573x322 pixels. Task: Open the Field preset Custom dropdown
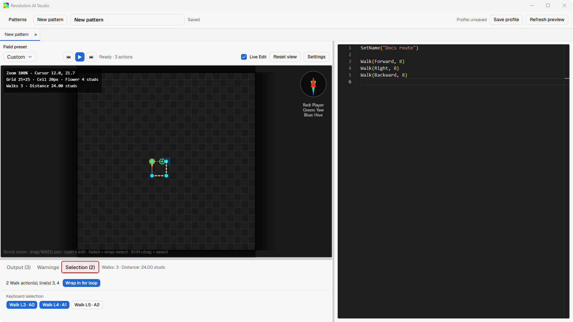[20, 57]
